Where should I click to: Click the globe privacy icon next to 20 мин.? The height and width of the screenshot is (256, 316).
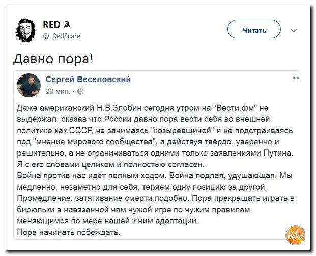(x=80, y=92)
